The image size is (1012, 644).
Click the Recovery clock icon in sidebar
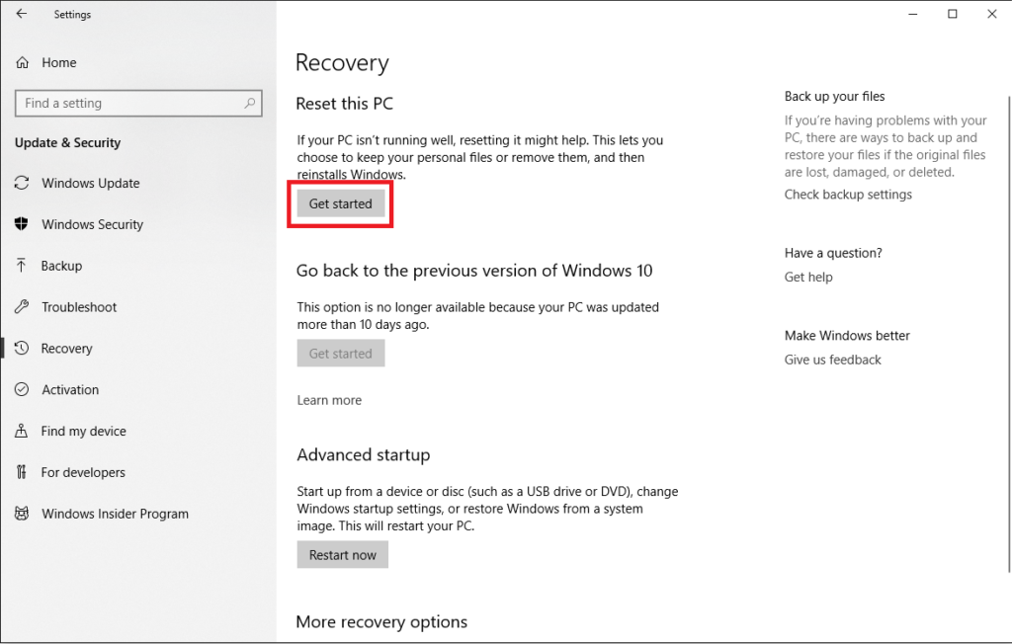pos(22,349)
